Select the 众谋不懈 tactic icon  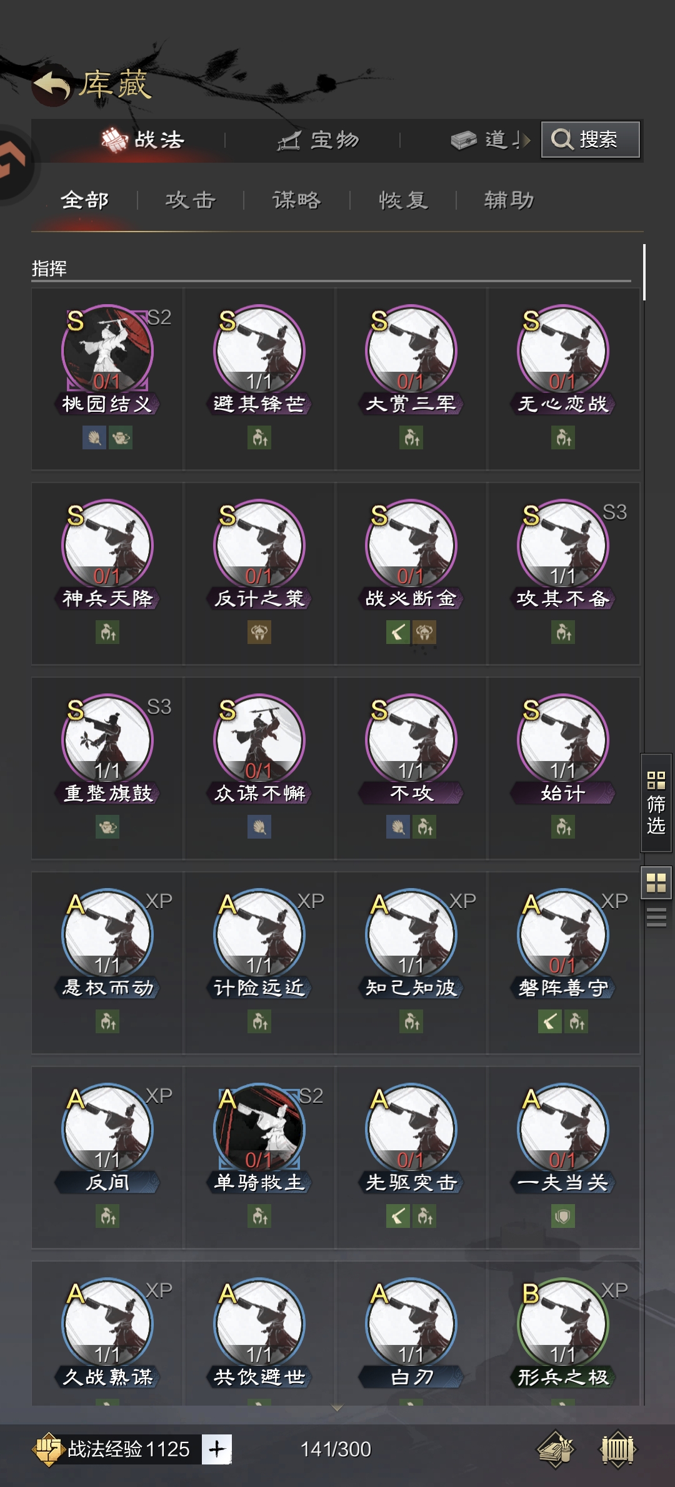[x=259, y=740]
